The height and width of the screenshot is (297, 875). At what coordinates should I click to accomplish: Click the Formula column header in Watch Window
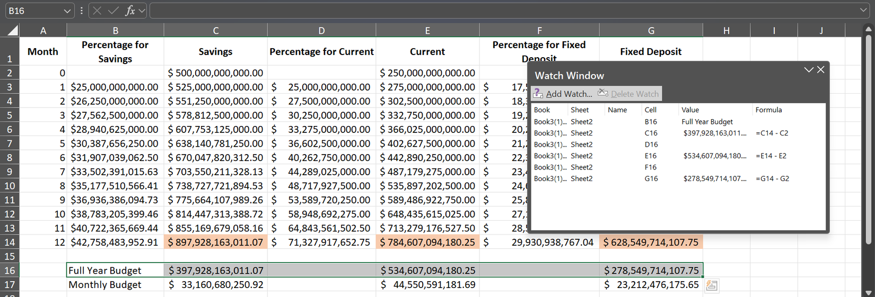(768, 110)
